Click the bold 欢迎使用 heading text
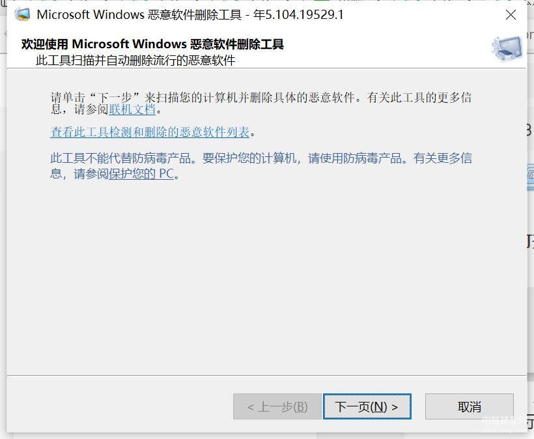 click(152, 44)
